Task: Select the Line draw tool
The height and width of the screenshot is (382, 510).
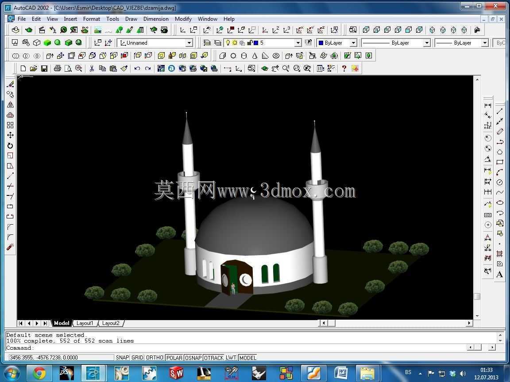Action: pyautogui.click(x=500, y=111)
